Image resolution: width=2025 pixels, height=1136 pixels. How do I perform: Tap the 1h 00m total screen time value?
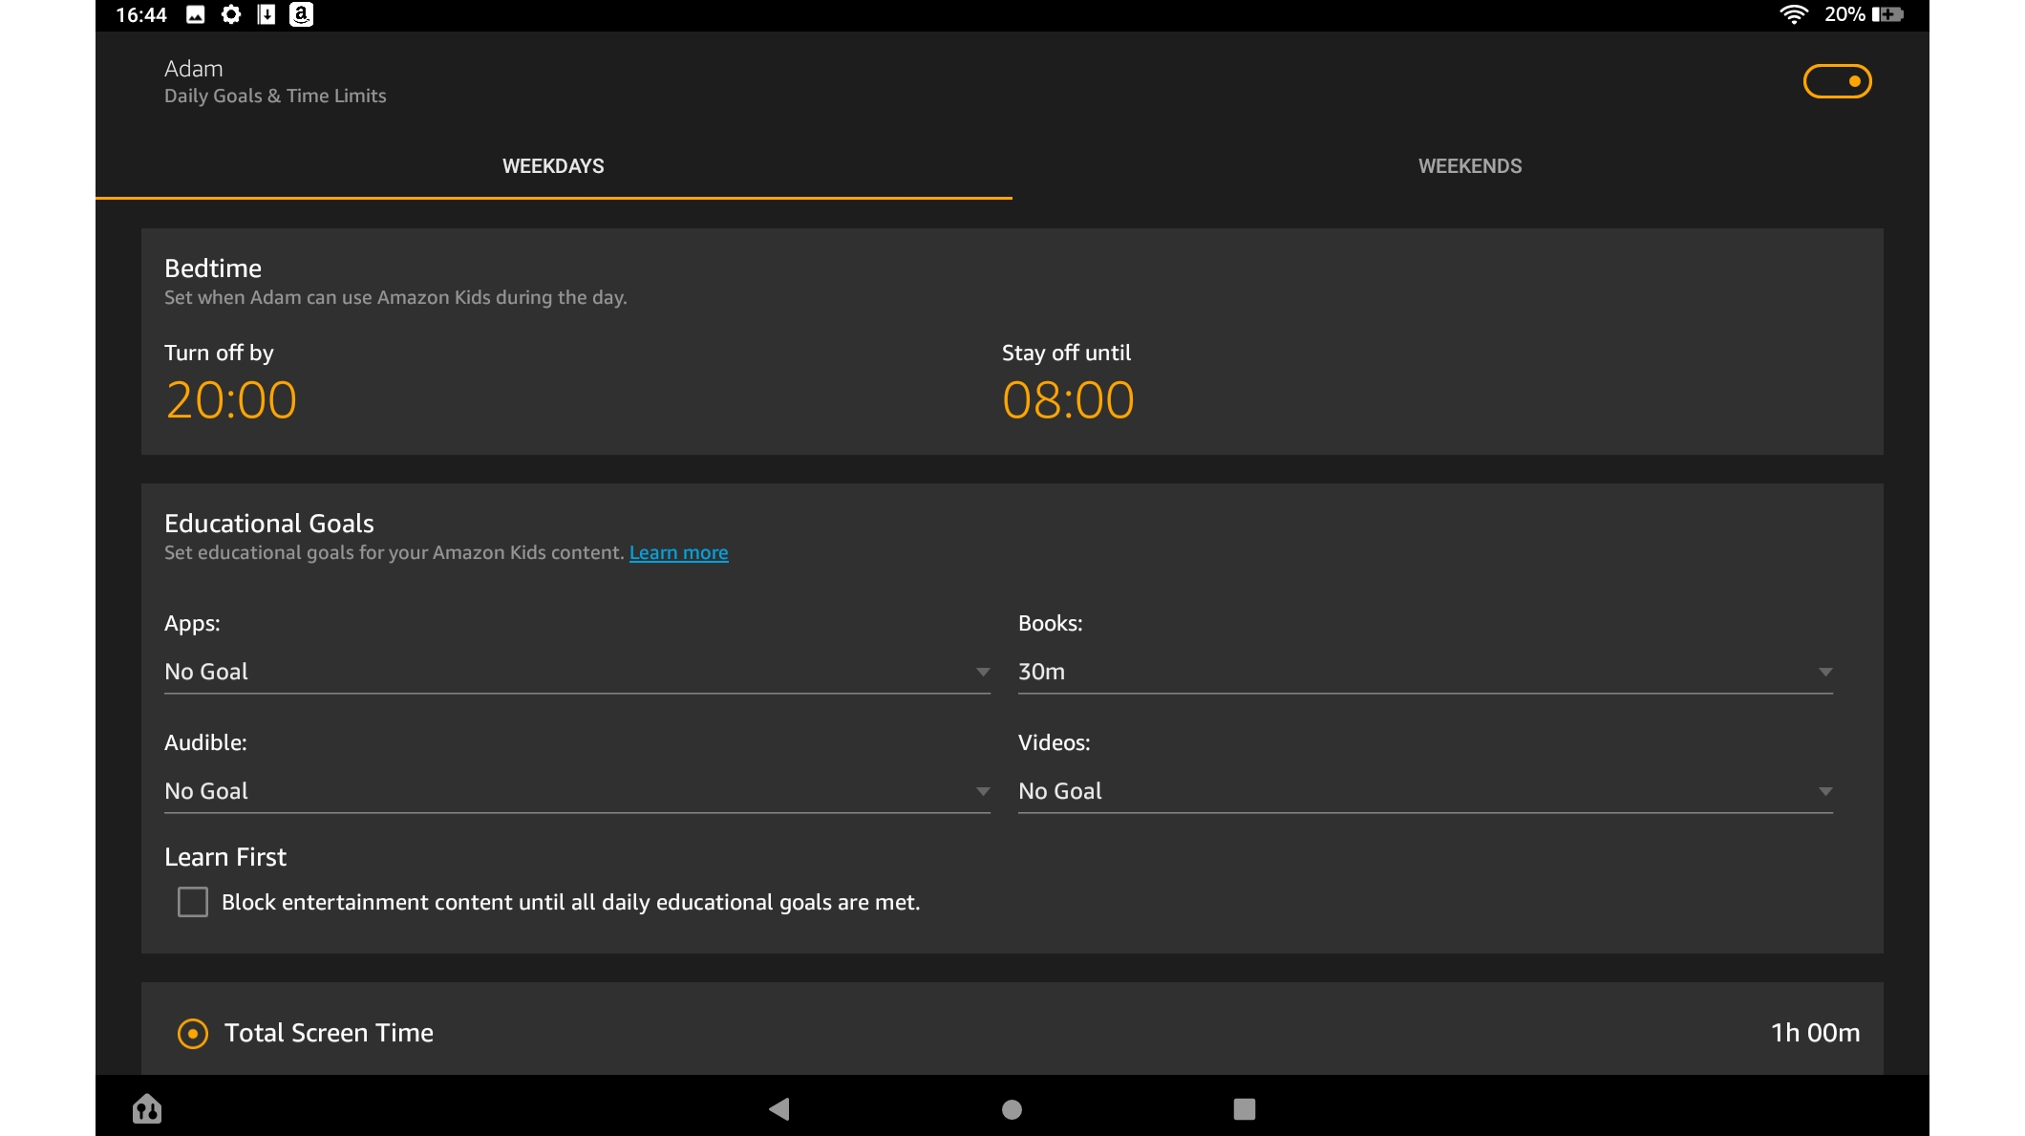pyautogui.click(x=1815, y=1033)
